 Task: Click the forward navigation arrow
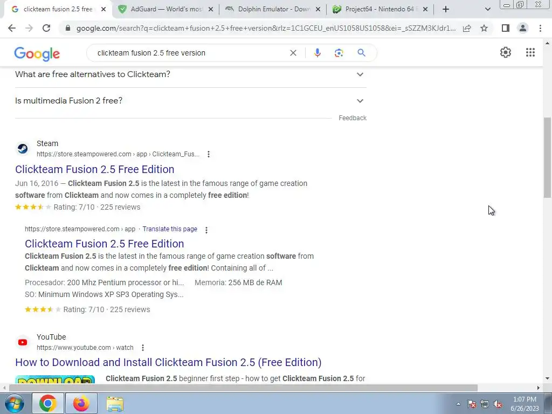point(29,28)
